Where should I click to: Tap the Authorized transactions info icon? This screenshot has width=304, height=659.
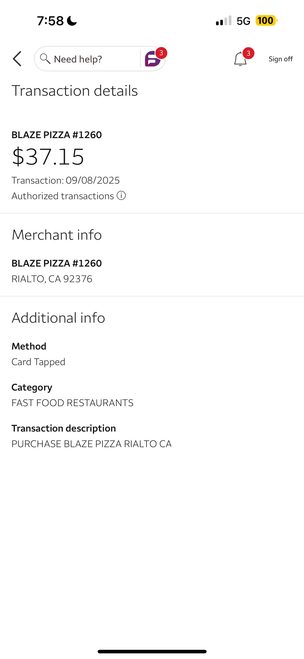(x=121, y=196)
